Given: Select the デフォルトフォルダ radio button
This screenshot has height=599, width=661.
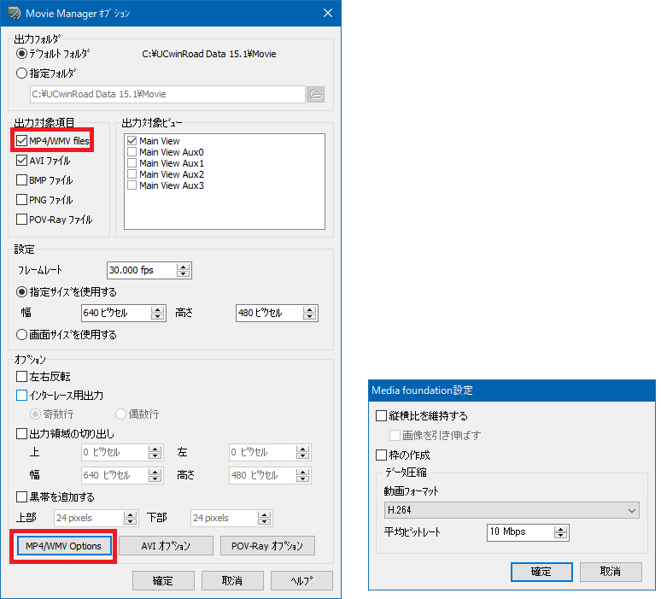Looking at the screenshot, I should (21, 54).
